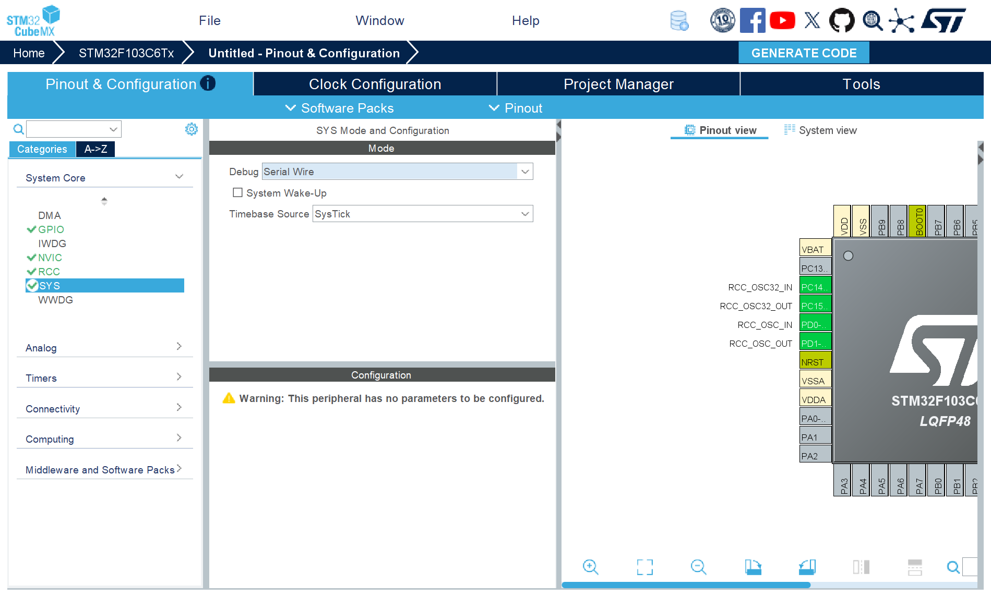Click the network star icon in header
Screen dimensions: 991x597
[x=902, y=21]
